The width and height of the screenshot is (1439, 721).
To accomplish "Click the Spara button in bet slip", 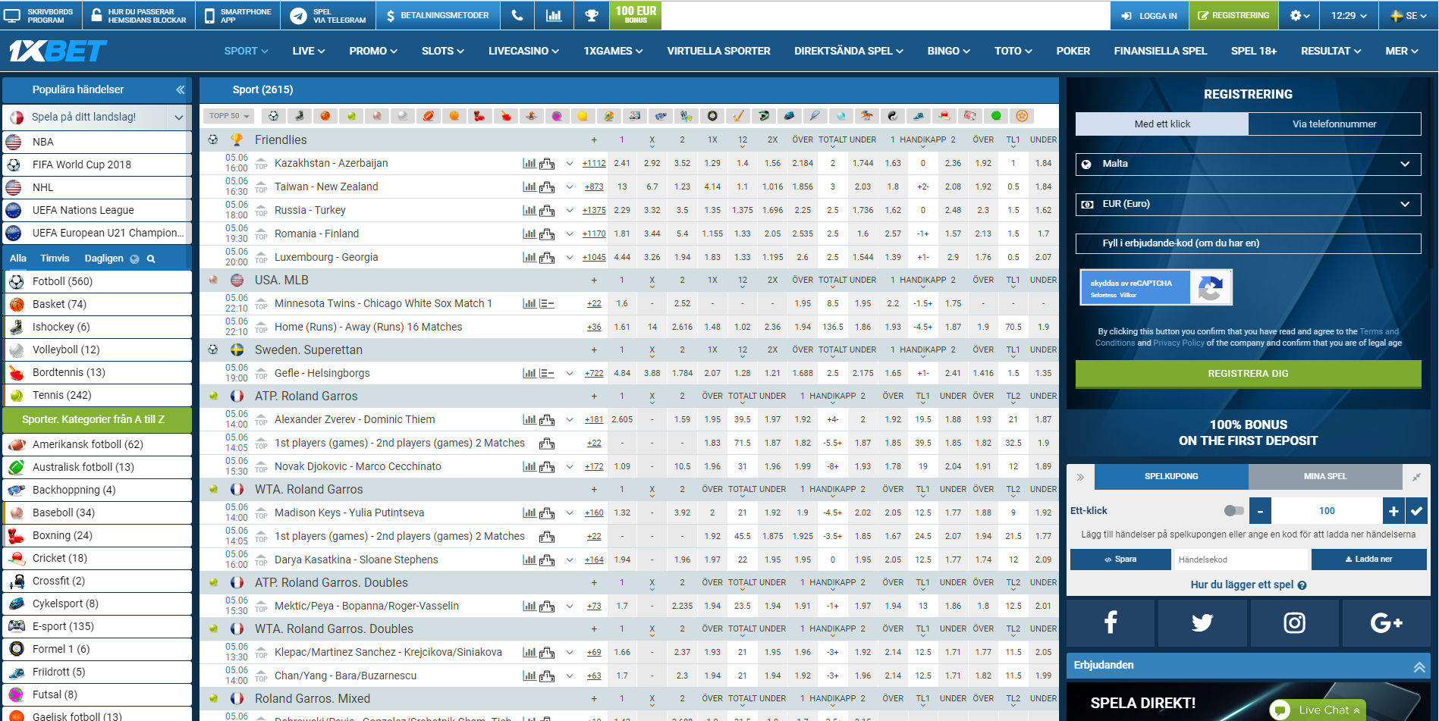I will point(1120,560).
